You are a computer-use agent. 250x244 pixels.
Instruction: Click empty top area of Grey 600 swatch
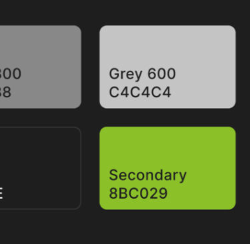167,45
